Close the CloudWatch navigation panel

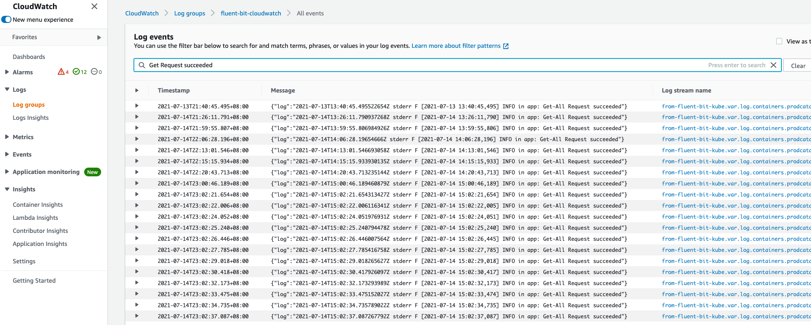pyautogui.click(x=94, y=6)
